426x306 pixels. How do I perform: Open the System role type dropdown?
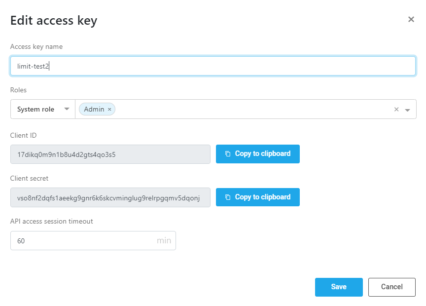coord(43,109)
